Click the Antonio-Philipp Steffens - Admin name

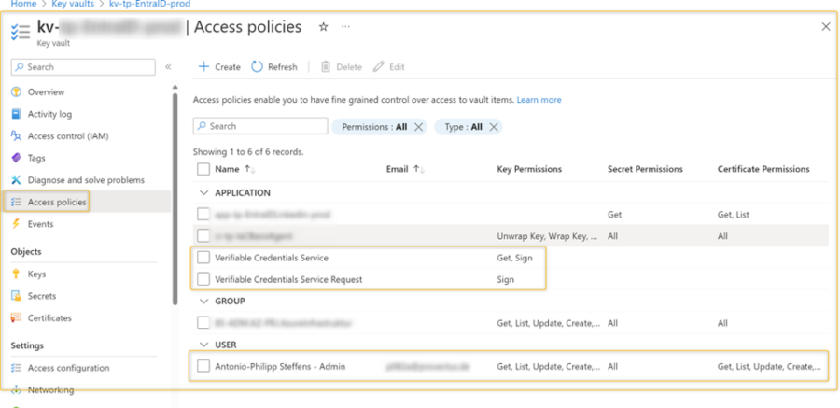coord(280,367)
